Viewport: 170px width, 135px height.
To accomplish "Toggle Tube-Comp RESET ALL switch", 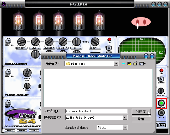I will tap(8, 72).
